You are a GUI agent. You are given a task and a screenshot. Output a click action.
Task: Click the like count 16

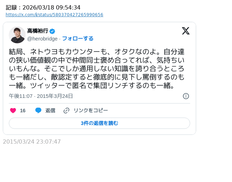coord(22,111)
